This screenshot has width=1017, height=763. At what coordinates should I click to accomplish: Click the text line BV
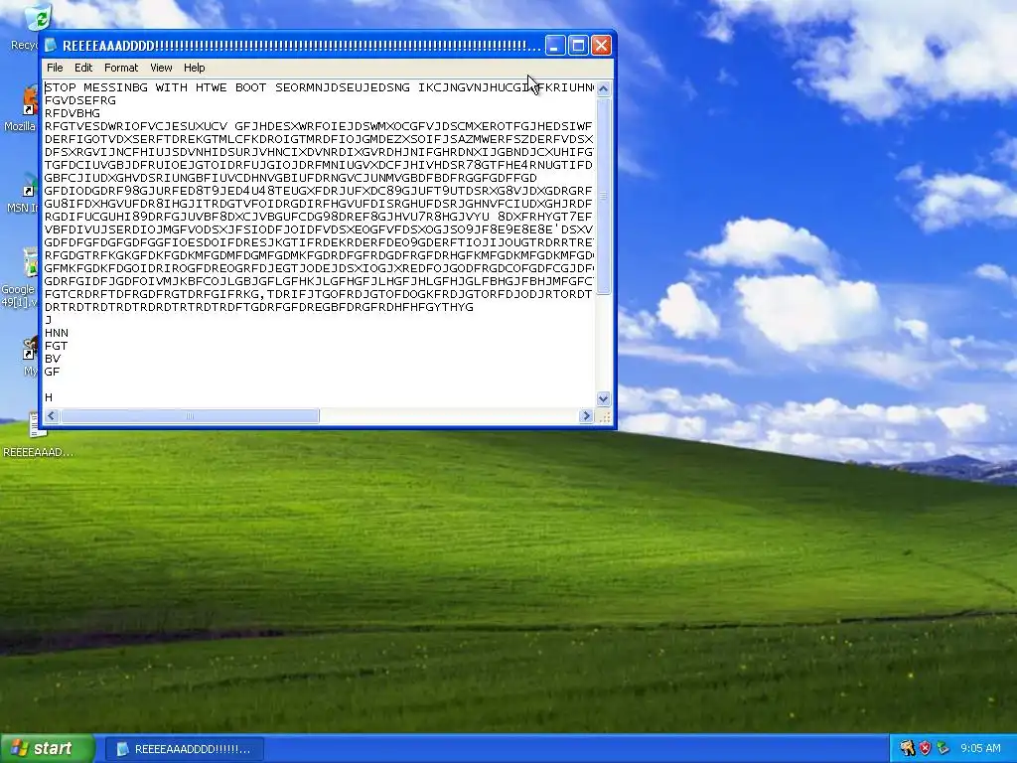click(53, 359)
